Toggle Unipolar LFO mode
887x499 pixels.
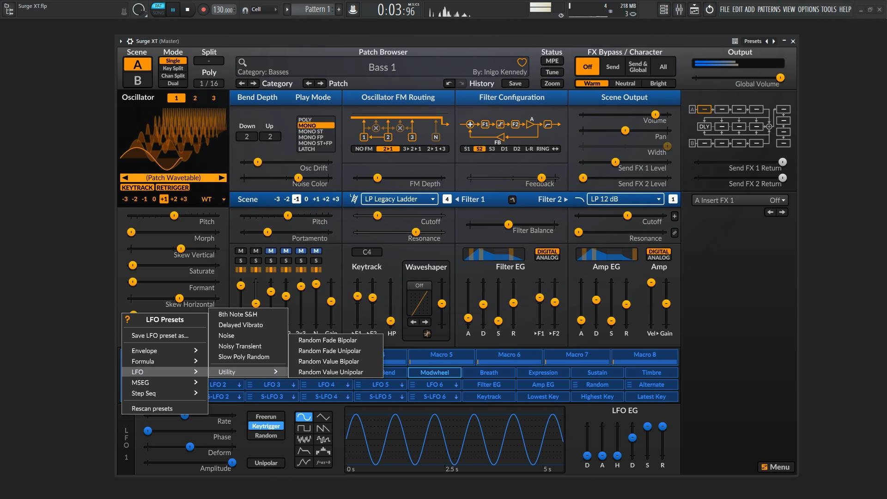point(266,463)
